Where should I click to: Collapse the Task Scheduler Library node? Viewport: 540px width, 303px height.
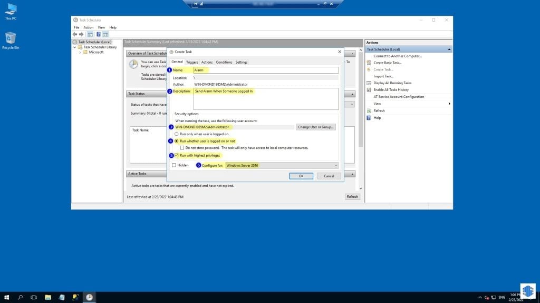pyautogui.click(x=74, y=47)
